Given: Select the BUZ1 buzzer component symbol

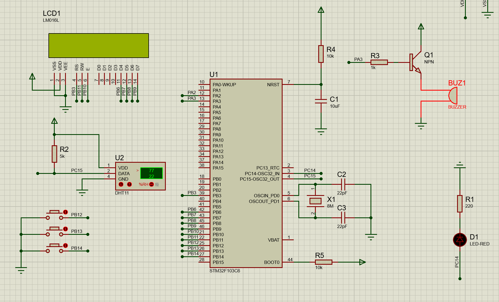Looking at the screenshot, I should coord(453,95).
